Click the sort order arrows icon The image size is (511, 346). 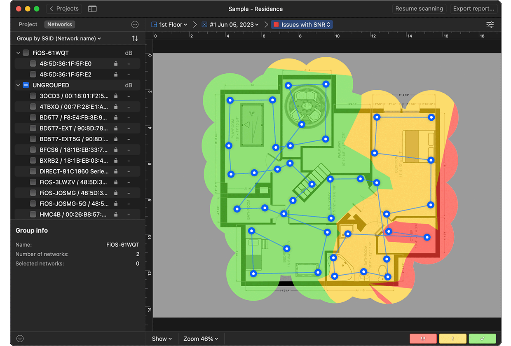click(x=135, y=38)
